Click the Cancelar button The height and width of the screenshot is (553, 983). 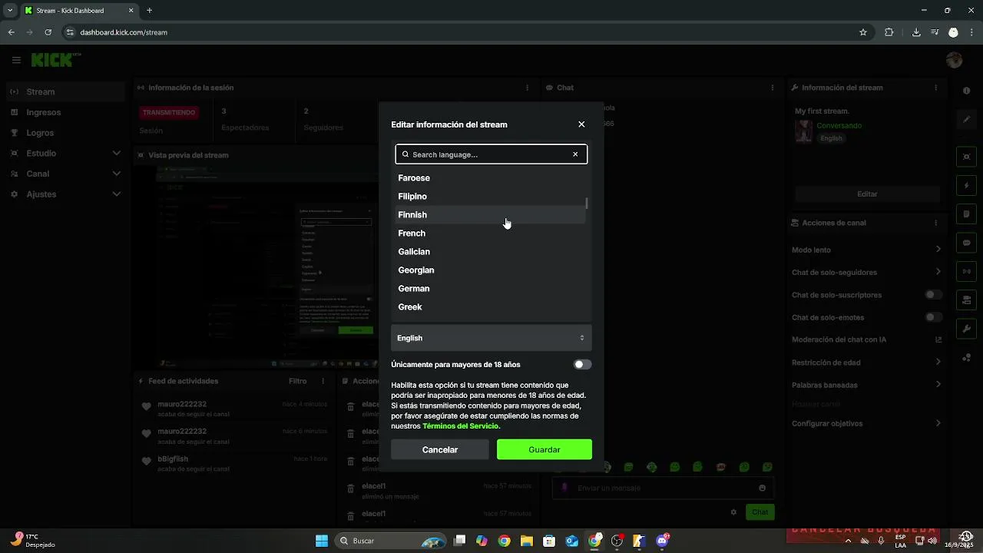pos(440,449)
